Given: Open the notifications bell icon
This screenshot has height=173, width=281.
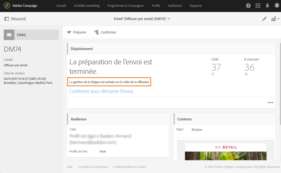Looking at the screenshot, I should pos(267,6).
